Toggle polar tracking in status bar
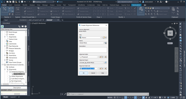 point(126,97)
